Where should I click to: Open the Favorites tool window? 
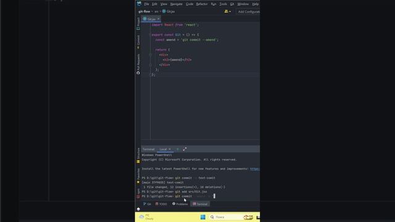pyautogui.click(x=138, y=176)
